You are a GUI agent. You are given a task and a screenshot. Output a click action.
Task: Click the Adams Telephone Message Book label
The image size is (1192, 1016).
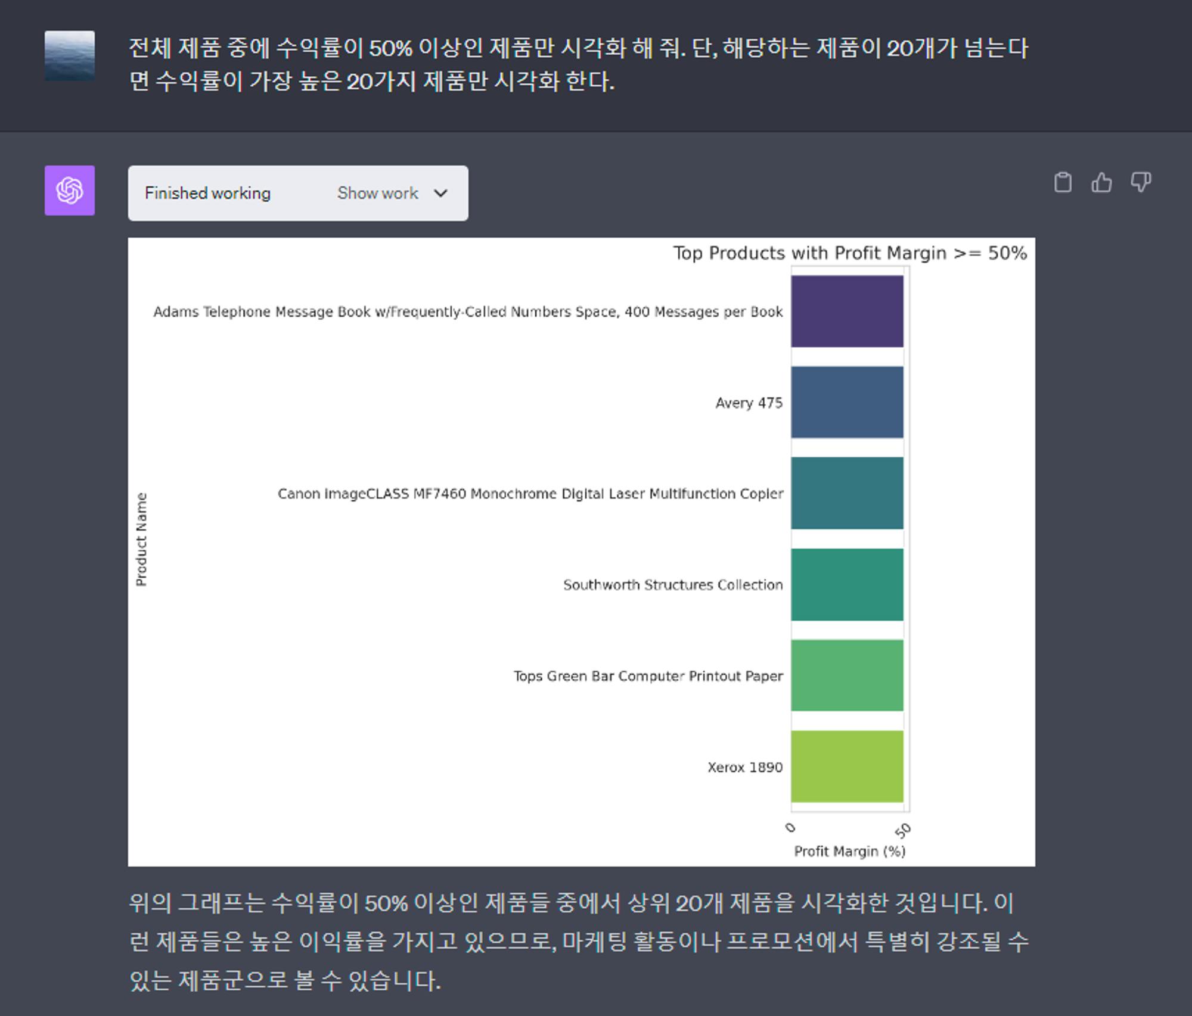pos(468,311)
